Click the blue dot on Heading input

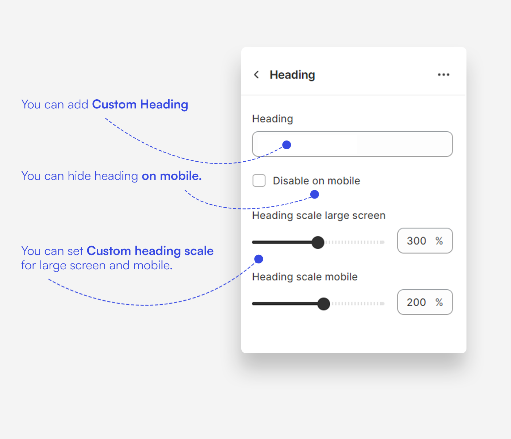click(x=287, y=145)
